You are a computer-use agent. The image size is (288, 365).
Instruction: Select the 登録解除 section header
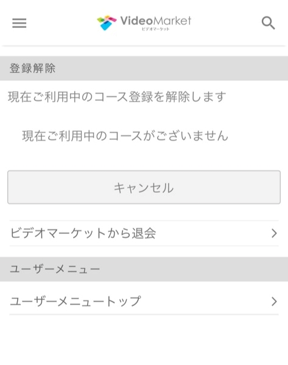coord(144,68)
